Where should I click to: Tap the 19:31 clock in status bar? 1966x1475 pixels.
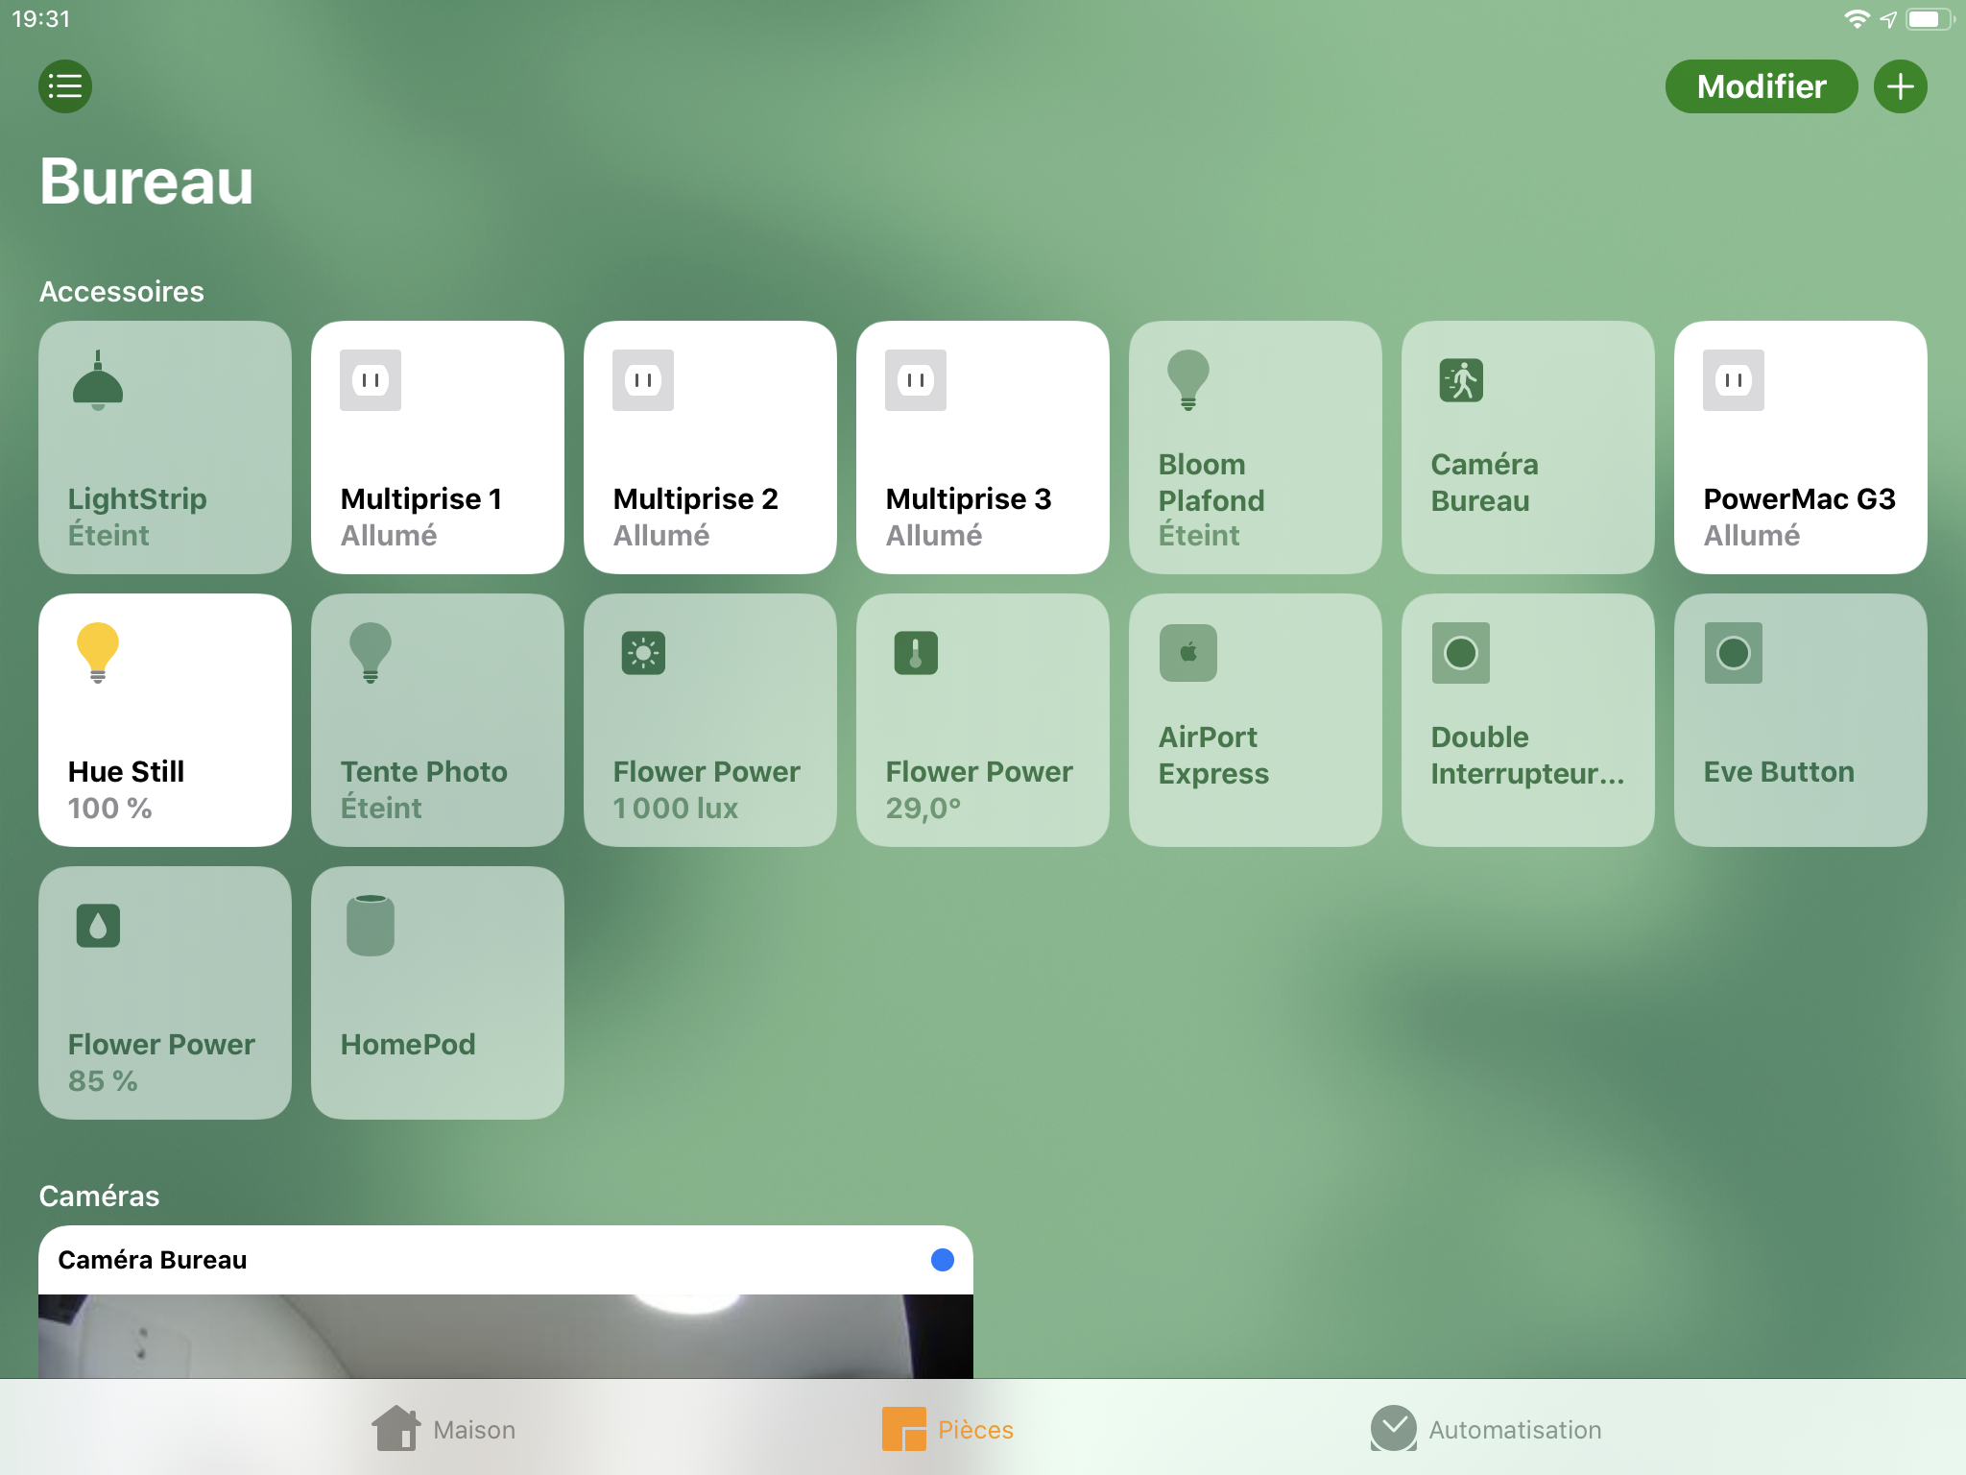tap(41, 19)
